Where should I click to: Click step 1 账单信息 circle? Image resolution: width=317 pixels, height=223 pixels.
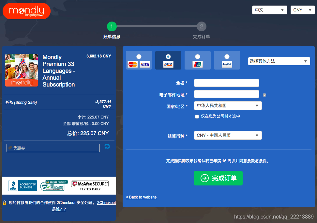(x=112, y=26)
